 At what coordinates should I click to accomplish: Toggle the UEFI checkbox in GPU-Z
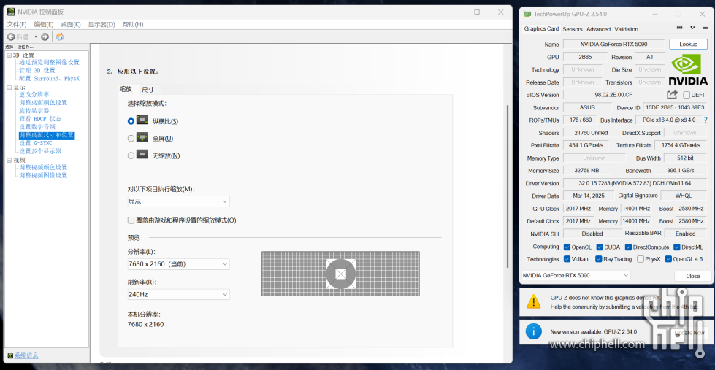click(687, 95)
